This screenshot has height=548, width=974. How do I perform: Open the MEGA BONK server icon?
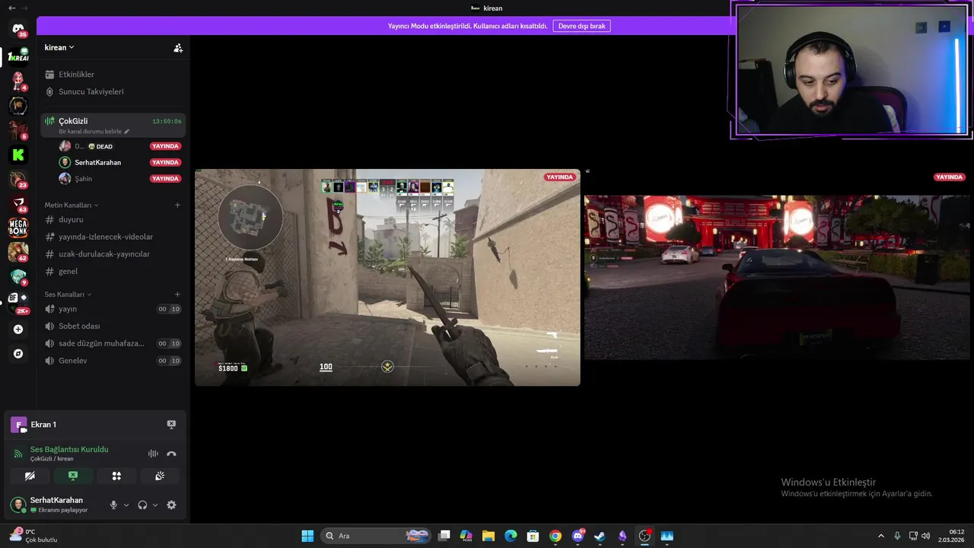tap(18, 227)
